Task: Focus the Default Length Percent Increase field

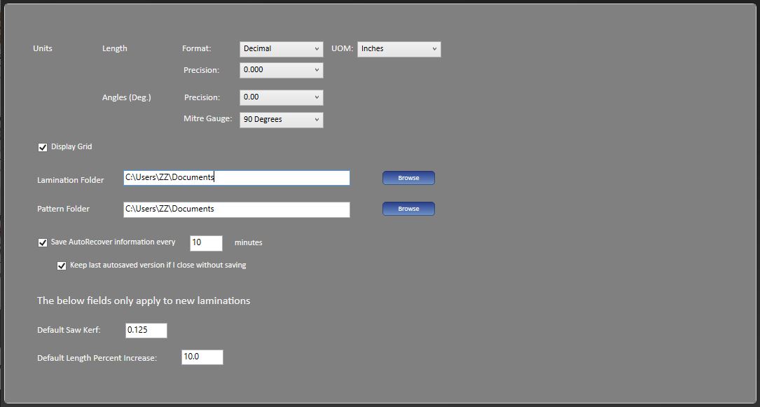Action: pyautogui.click(x=202, y=357)
